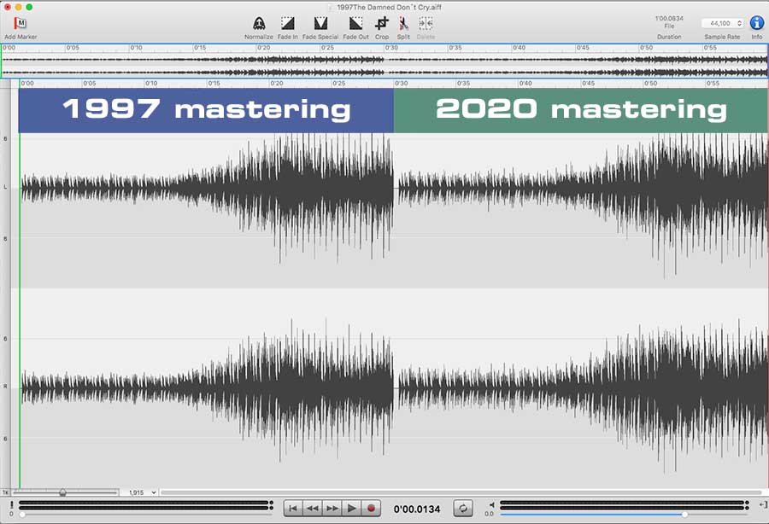Image resolution: width=769 pixels, height=524 pixels.
Task: Apply Normalize from the toolbar
Action: pyautogui.click(x=258, y=24)
